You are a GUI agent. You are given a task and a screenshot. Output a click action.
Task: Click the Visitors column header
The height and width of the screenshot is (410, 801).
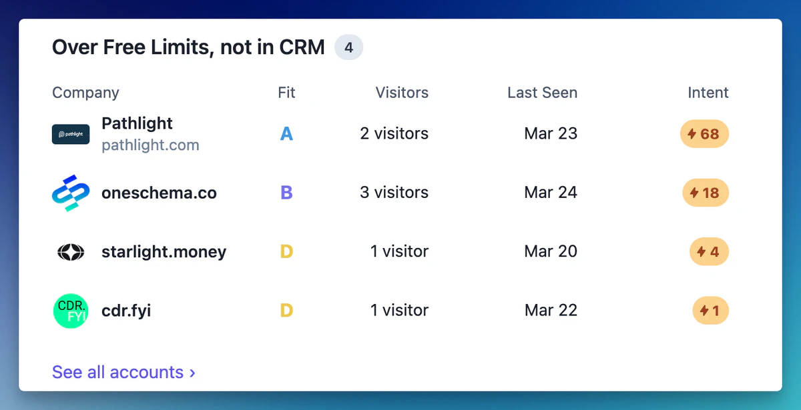(x=402, y=93)
